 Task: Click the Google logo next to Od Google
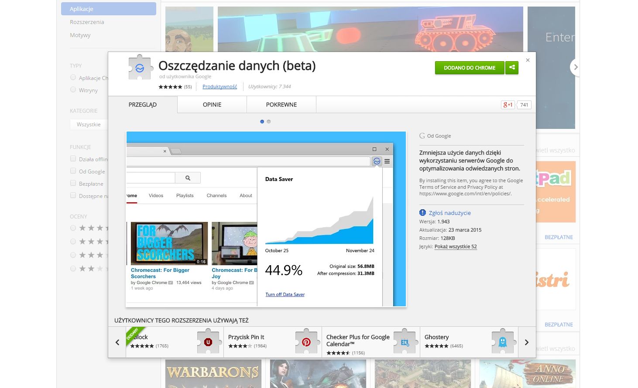(x=422, y=136)
